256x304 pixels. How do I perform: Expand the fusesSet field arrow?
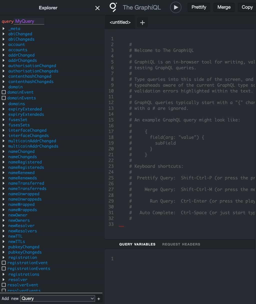pos(3,120)
